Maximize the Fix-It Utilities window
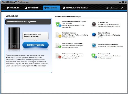128x94 pixels. pos(123,2)
